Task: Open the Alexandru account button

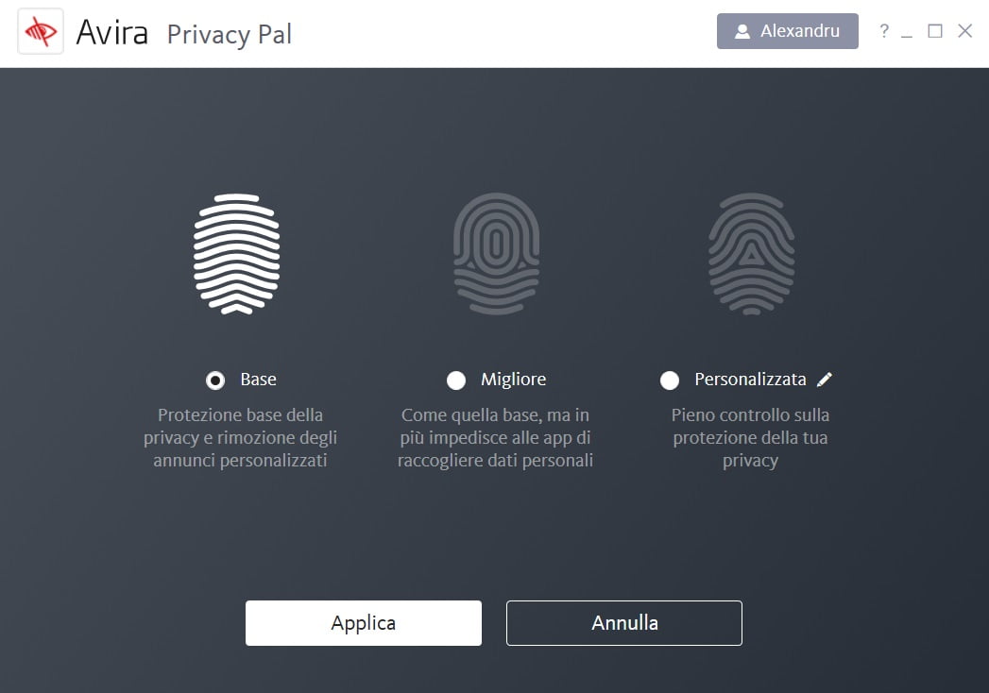Action: click(787, 31)
